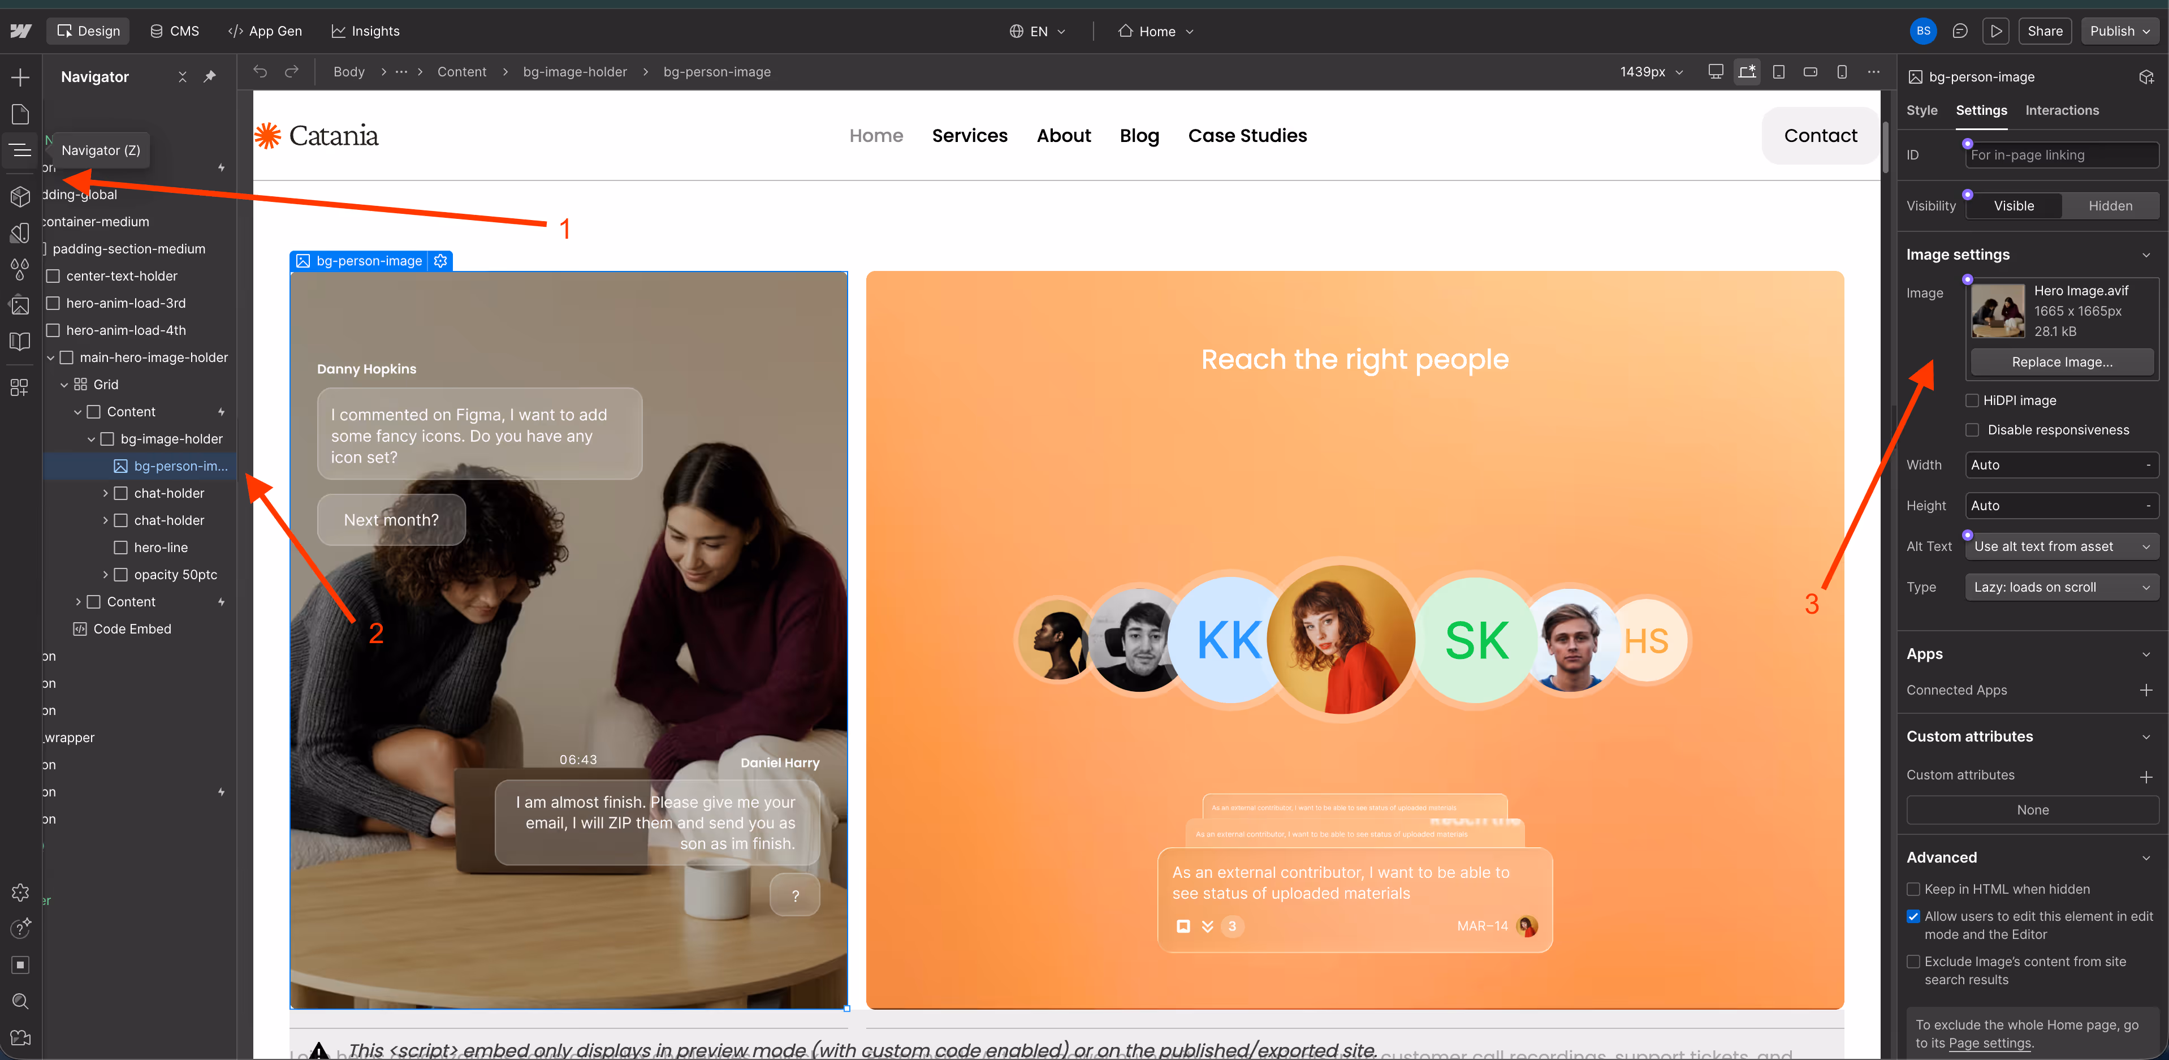
Task: Click the Undo arrow in the toolbar
Action: pos(260,72)
